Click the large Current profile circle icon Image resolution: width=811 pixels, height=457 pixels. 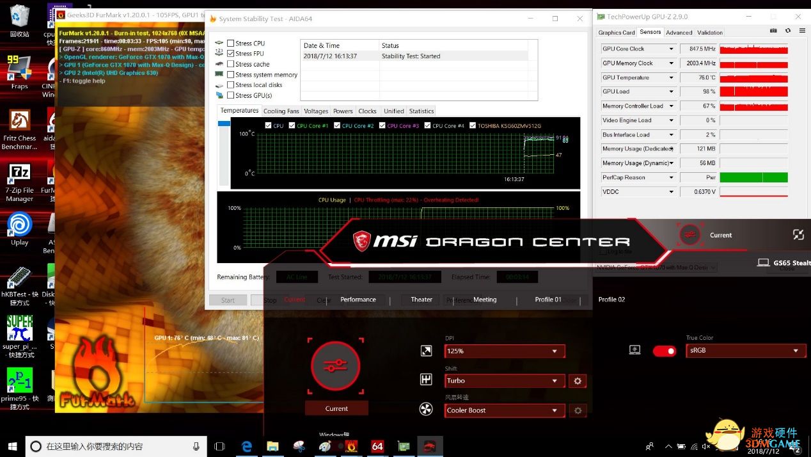(x=336, y=366)
